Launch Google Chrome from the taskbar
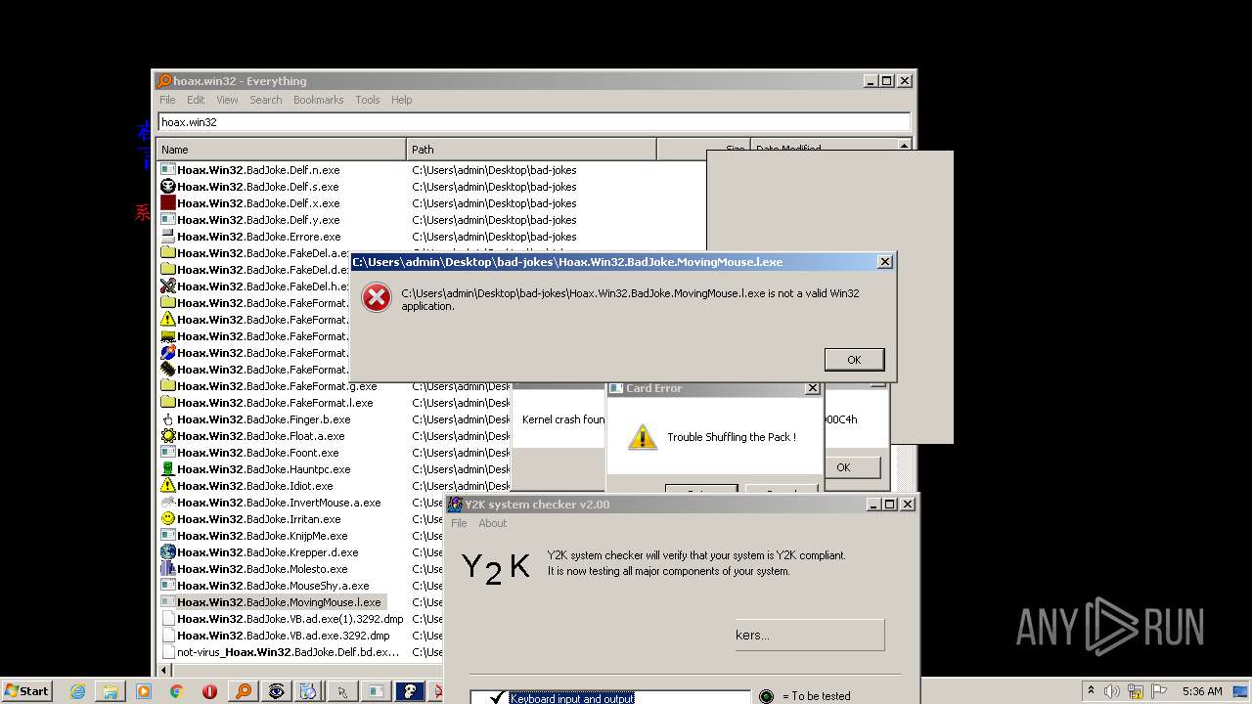Screen dimensions: 1252x704 pyautogui.click(x=177, y=691)
